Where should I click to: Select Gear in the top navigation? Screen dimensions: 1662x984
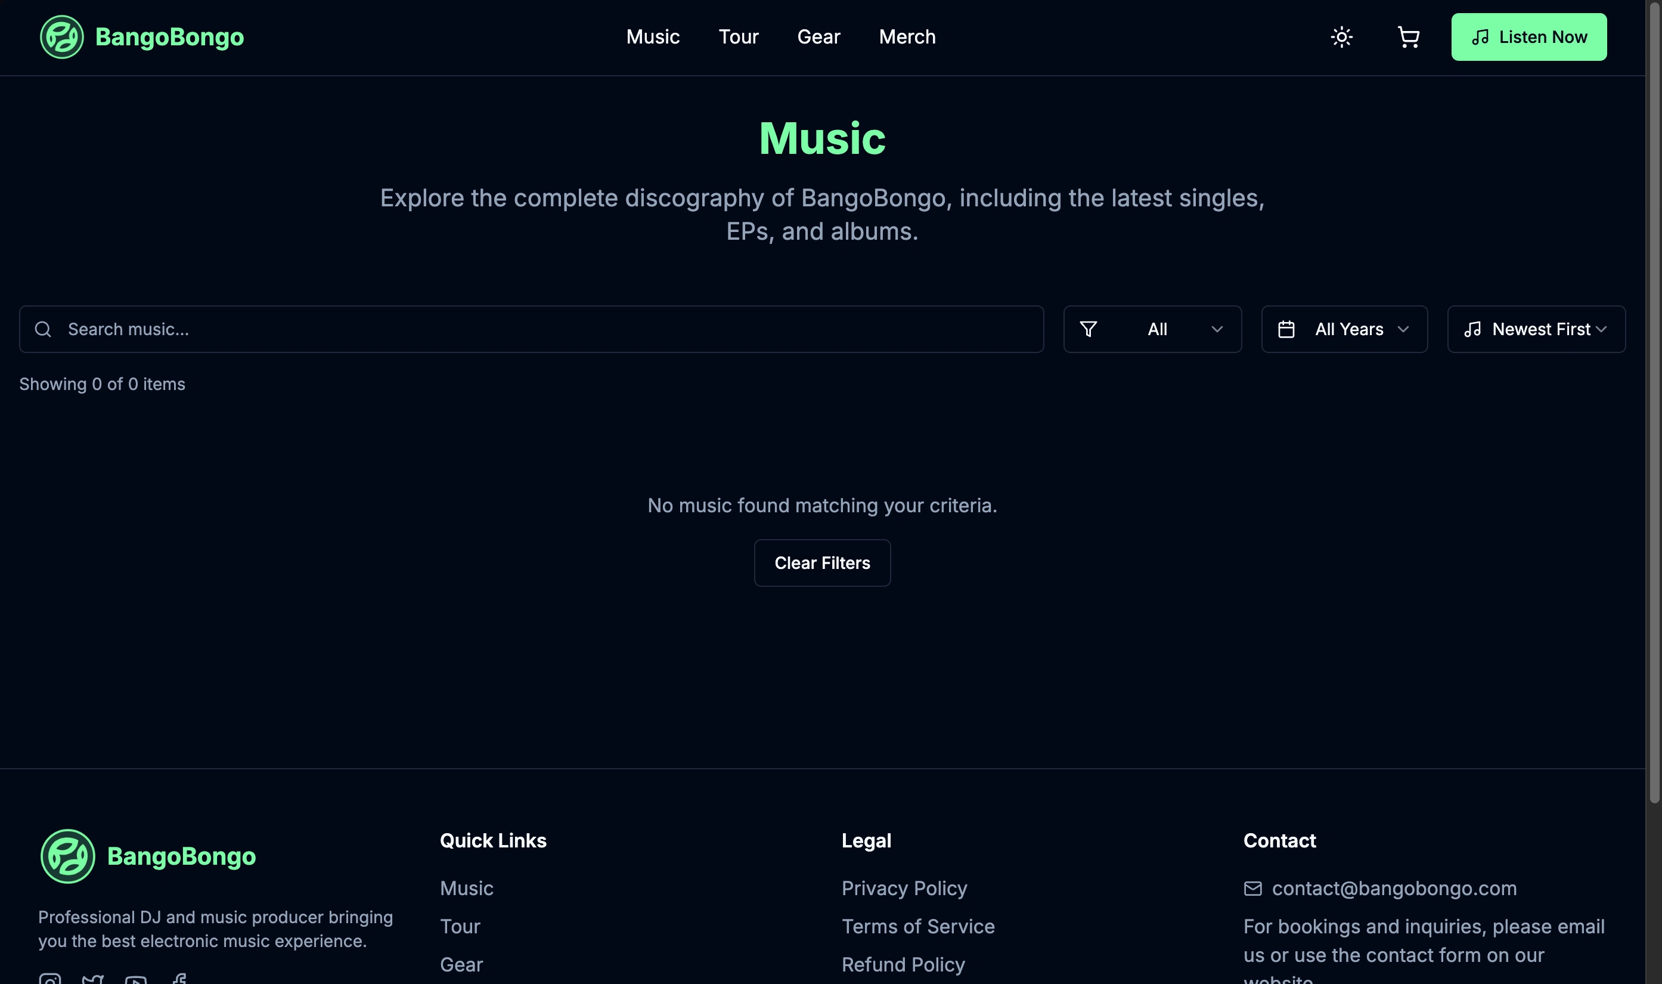click(x=818, y=37)
